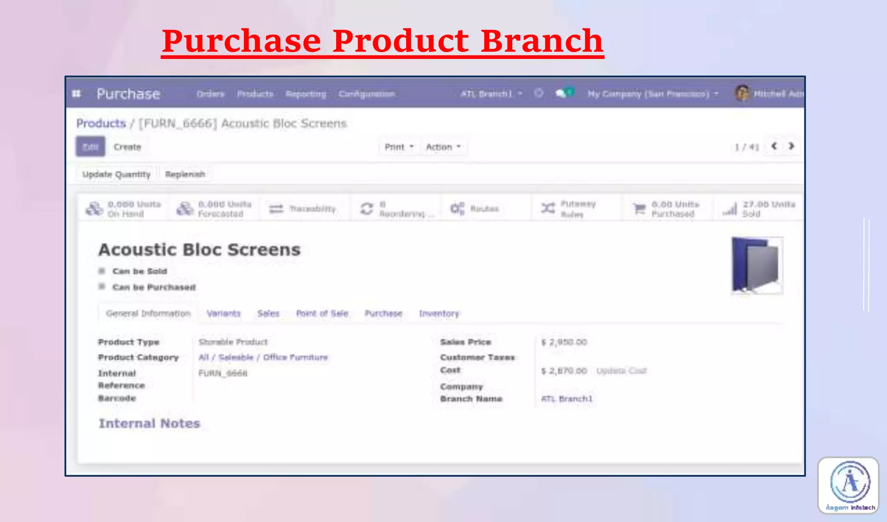Open ATL Branch1 branch name link
Screen dimensions: 887x522
tap(567, 399)
